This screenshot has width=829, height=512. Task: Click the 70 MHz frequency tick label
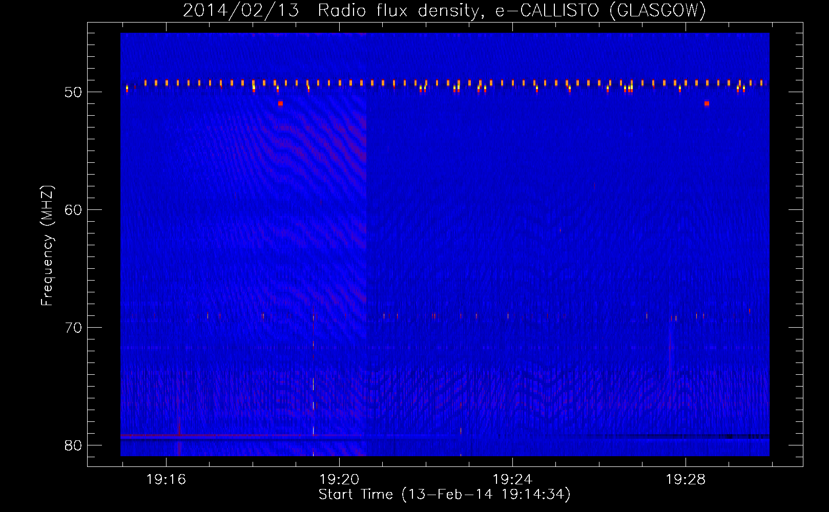pos(74,328)
